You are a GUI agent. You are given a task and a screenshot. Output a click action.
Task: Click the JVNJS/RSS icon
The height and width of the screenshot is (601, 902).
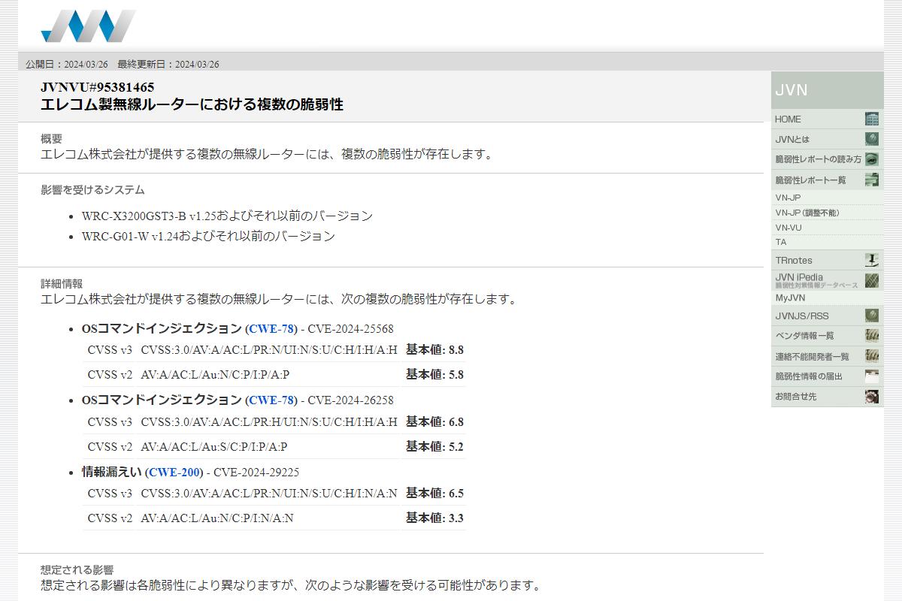[872, 316]
